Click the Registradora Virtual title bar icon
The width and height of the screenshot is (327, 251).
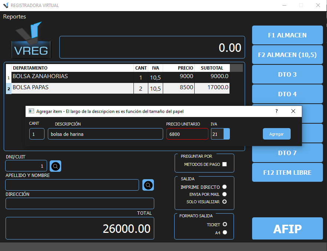6,5
